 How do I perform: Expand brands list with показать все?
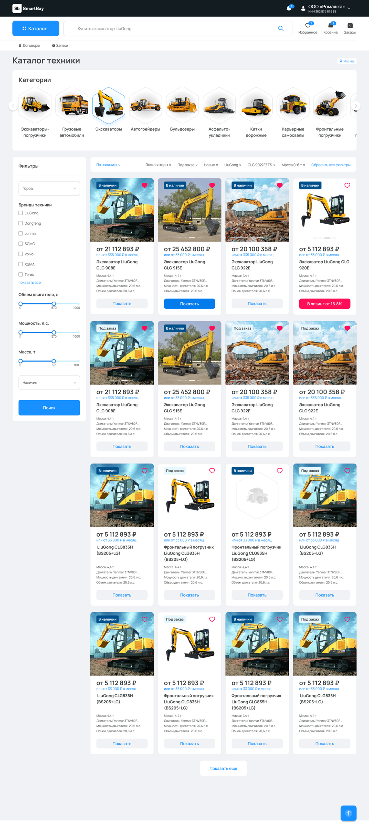point(29,283)
